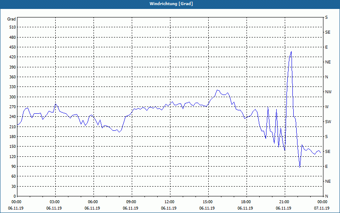Image resolution: width=340 pixels, height=213 pixels.
Task: Click the SW compass label
Action: coord(328,122)
